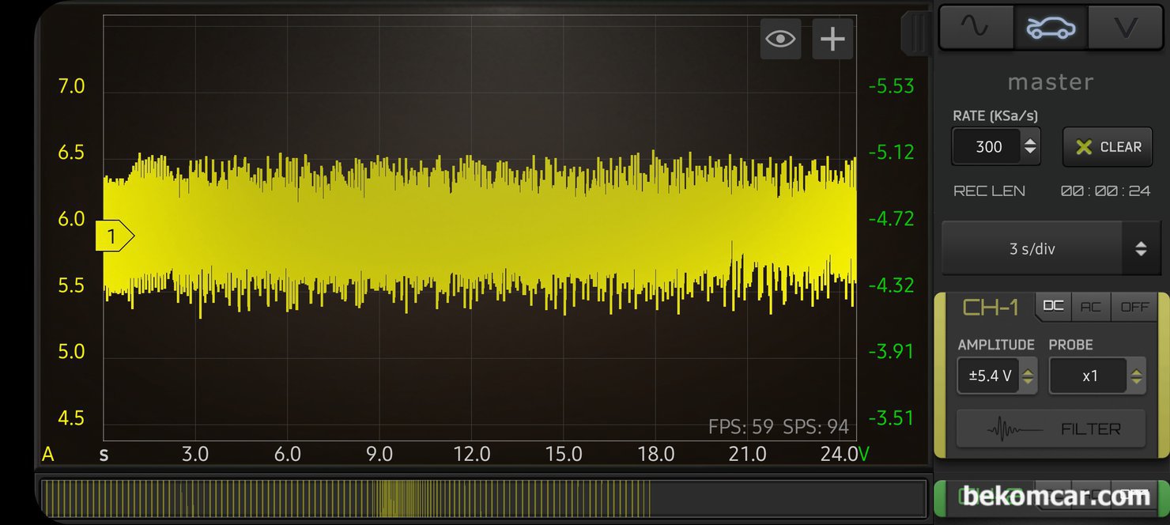Click the CH-1 channel label
Image resolution: width=1170 pixels, height=525 pixels.
click(x=992, y=308)
